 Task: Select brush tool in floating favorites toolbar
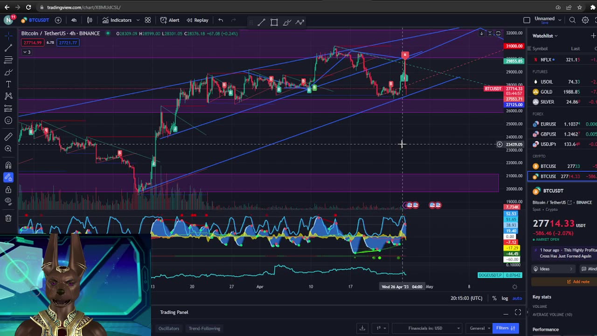click(x=287, y=22)
